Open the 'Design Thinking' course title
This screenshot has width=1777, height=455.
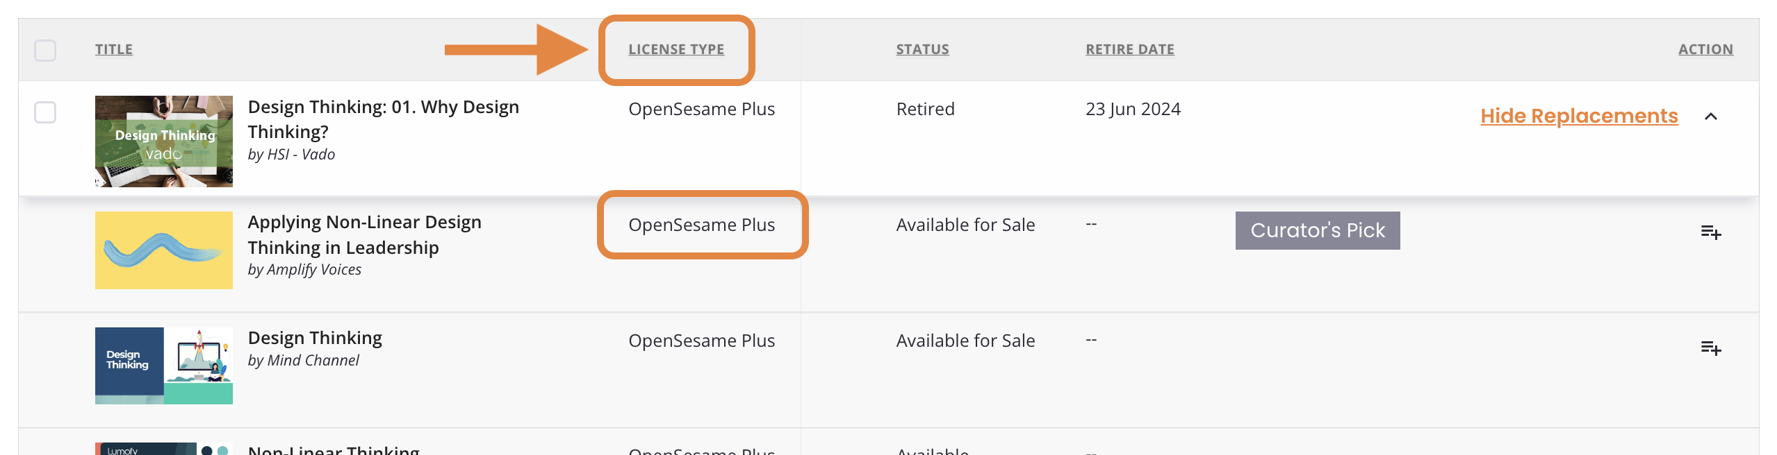pos(315,338)
